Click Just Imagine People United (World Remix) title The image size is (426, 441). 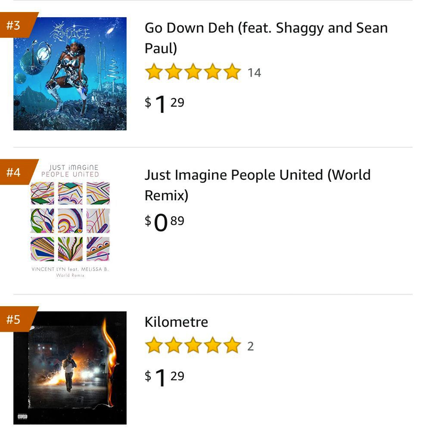[x=258, y=185]
